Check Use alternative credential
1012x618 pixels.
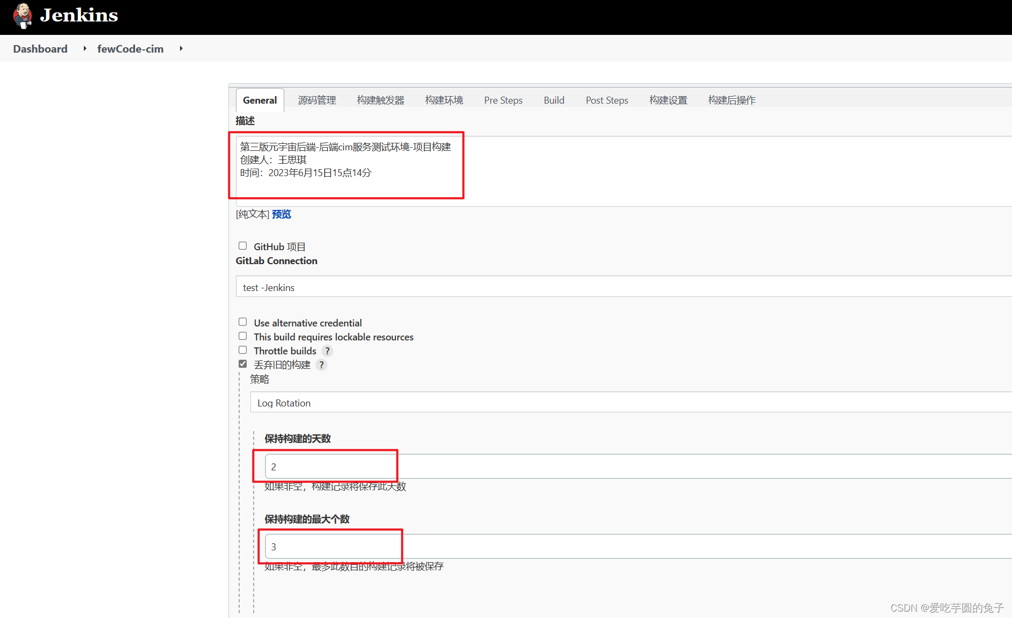(x=243, y=322)
